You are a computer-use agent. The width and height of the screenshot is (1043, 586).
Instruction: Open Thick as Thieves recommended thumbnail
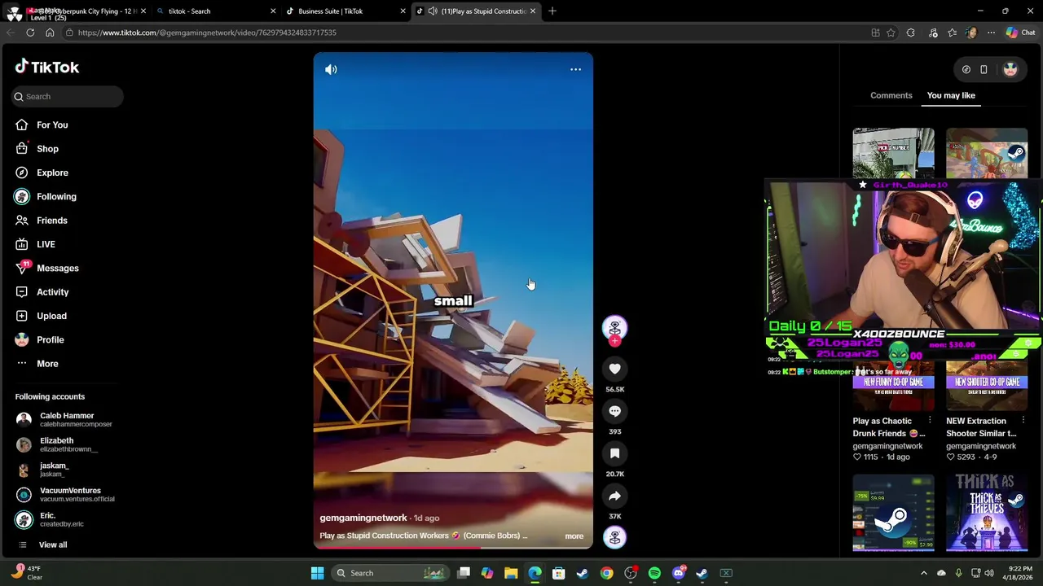(x=987, y=513)
